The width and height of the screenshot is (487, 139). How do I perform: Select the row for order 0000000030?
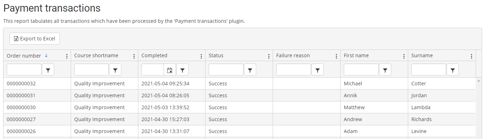coord(239,107)
